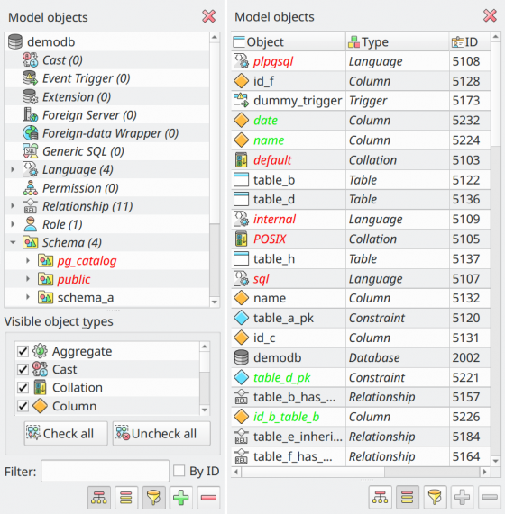Sort by the Object column header
The height and width of the screenshot is (514, 505).
pos(289,41)
